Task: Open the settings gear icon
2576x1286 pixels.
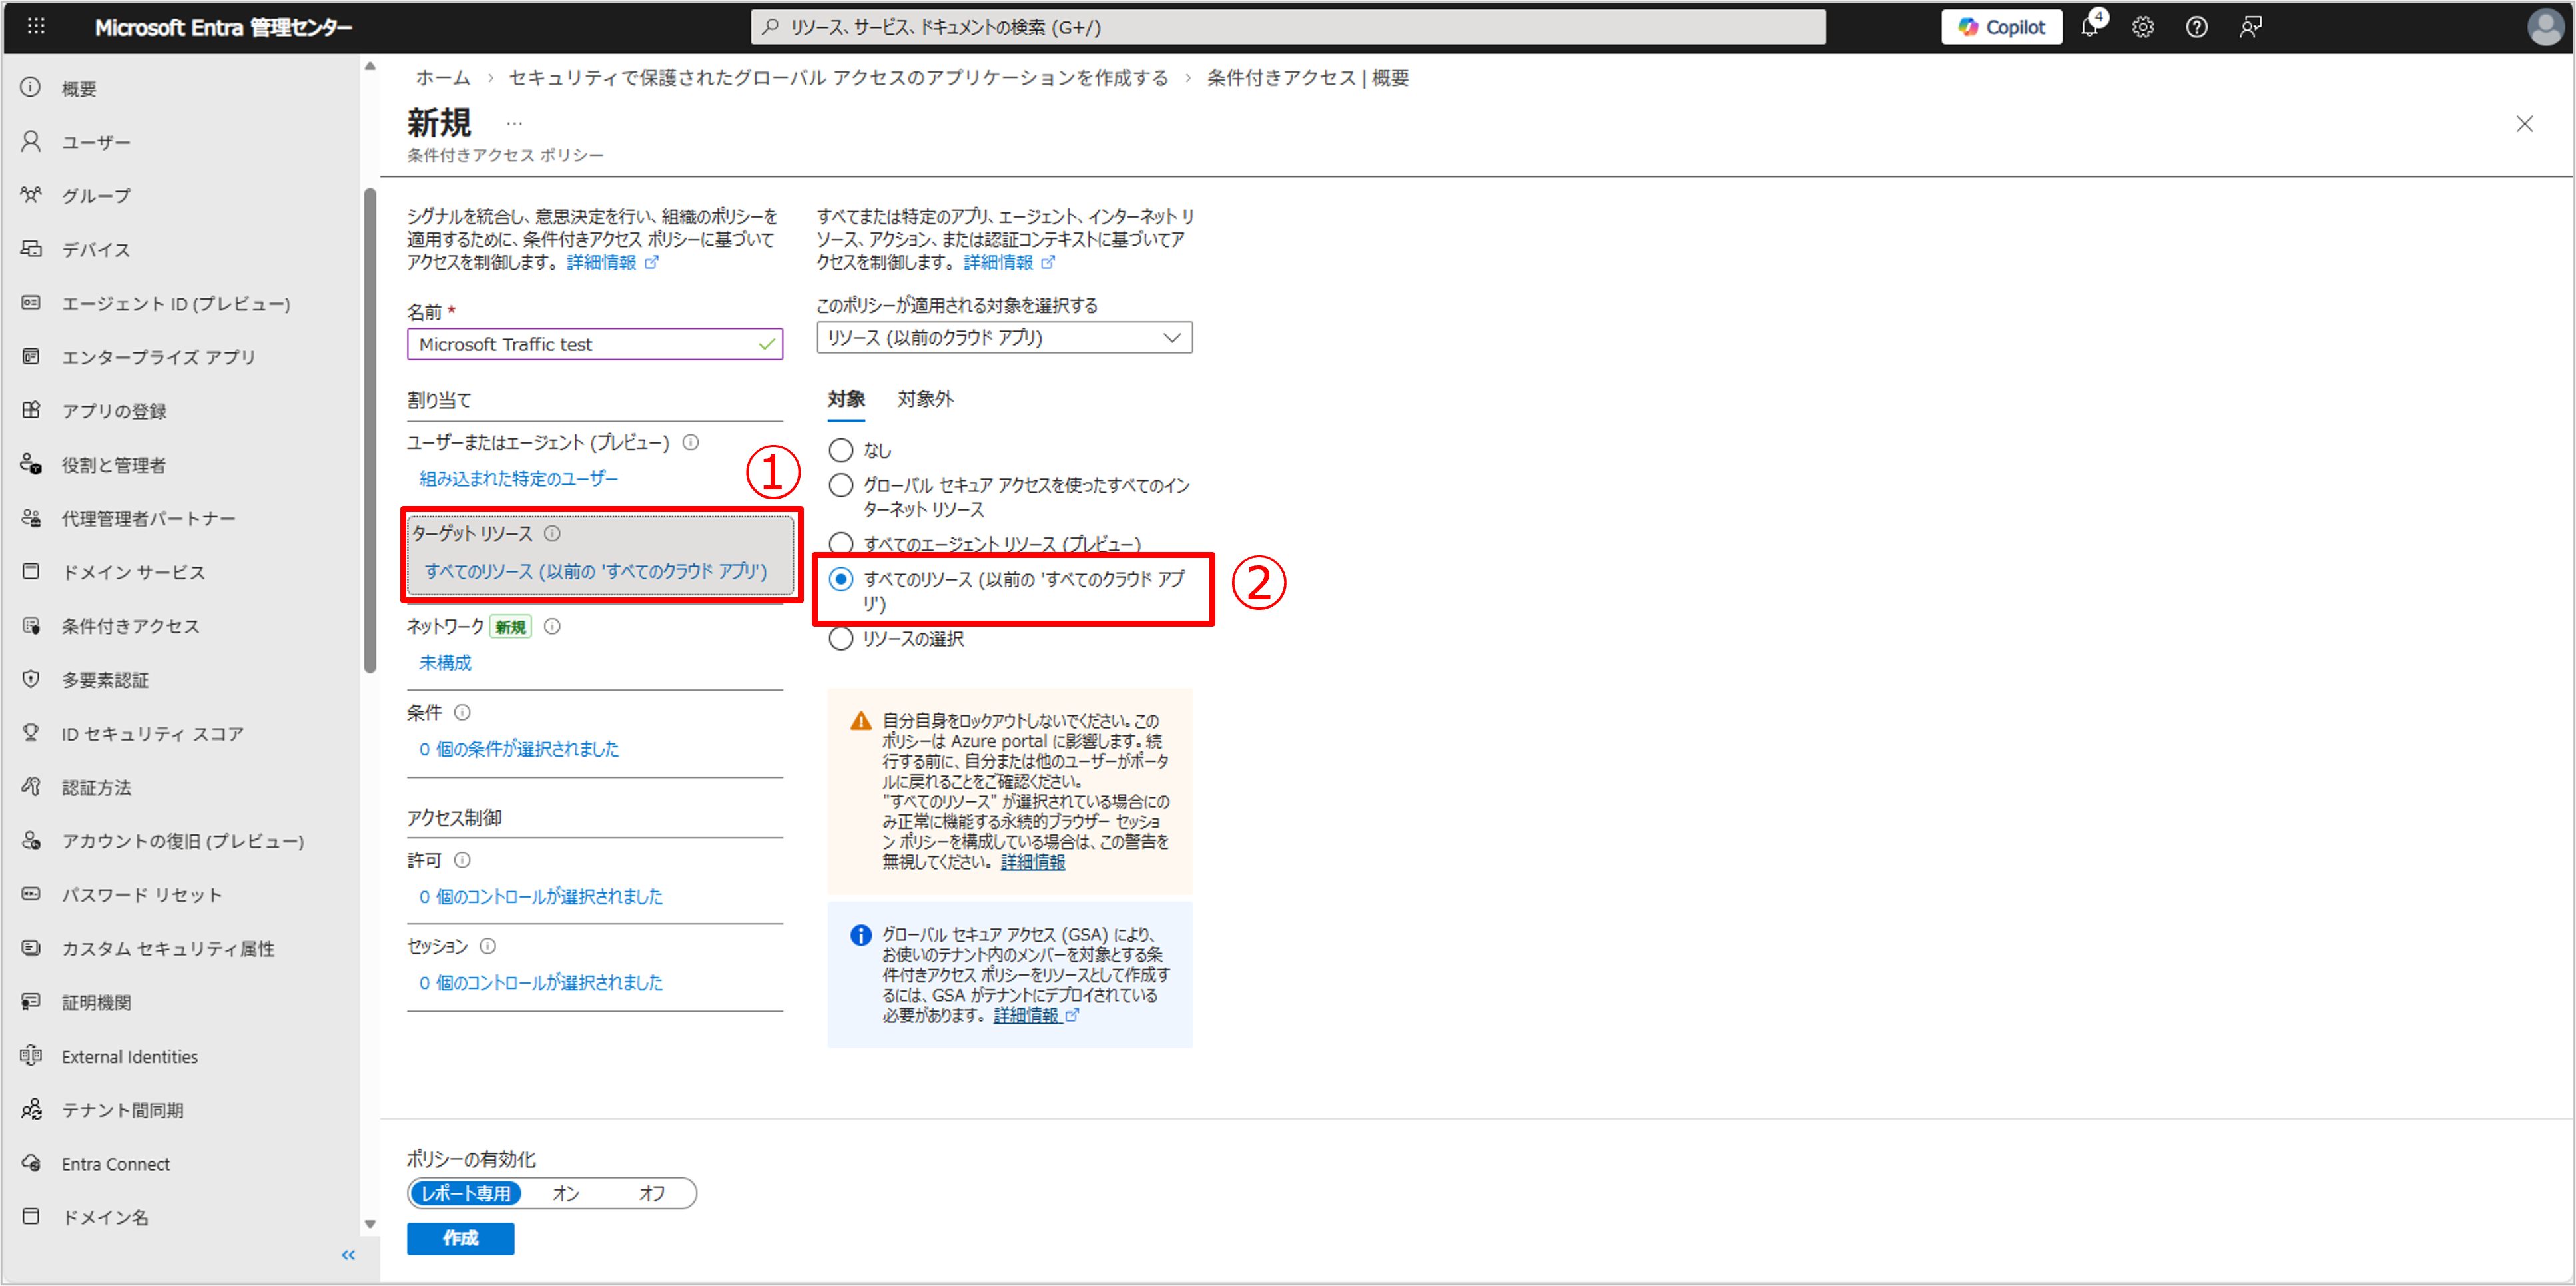Action: pos(2142,28)
